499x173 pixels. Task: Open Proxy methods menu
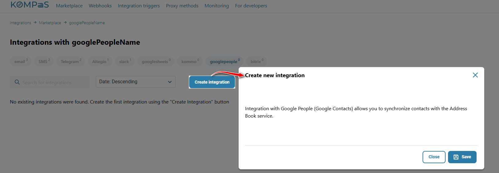tap(182, 6)
